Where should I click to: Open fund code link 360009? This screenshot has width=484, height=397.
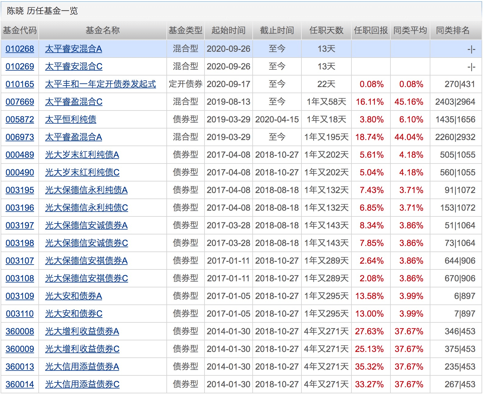(x=20, y=349)
